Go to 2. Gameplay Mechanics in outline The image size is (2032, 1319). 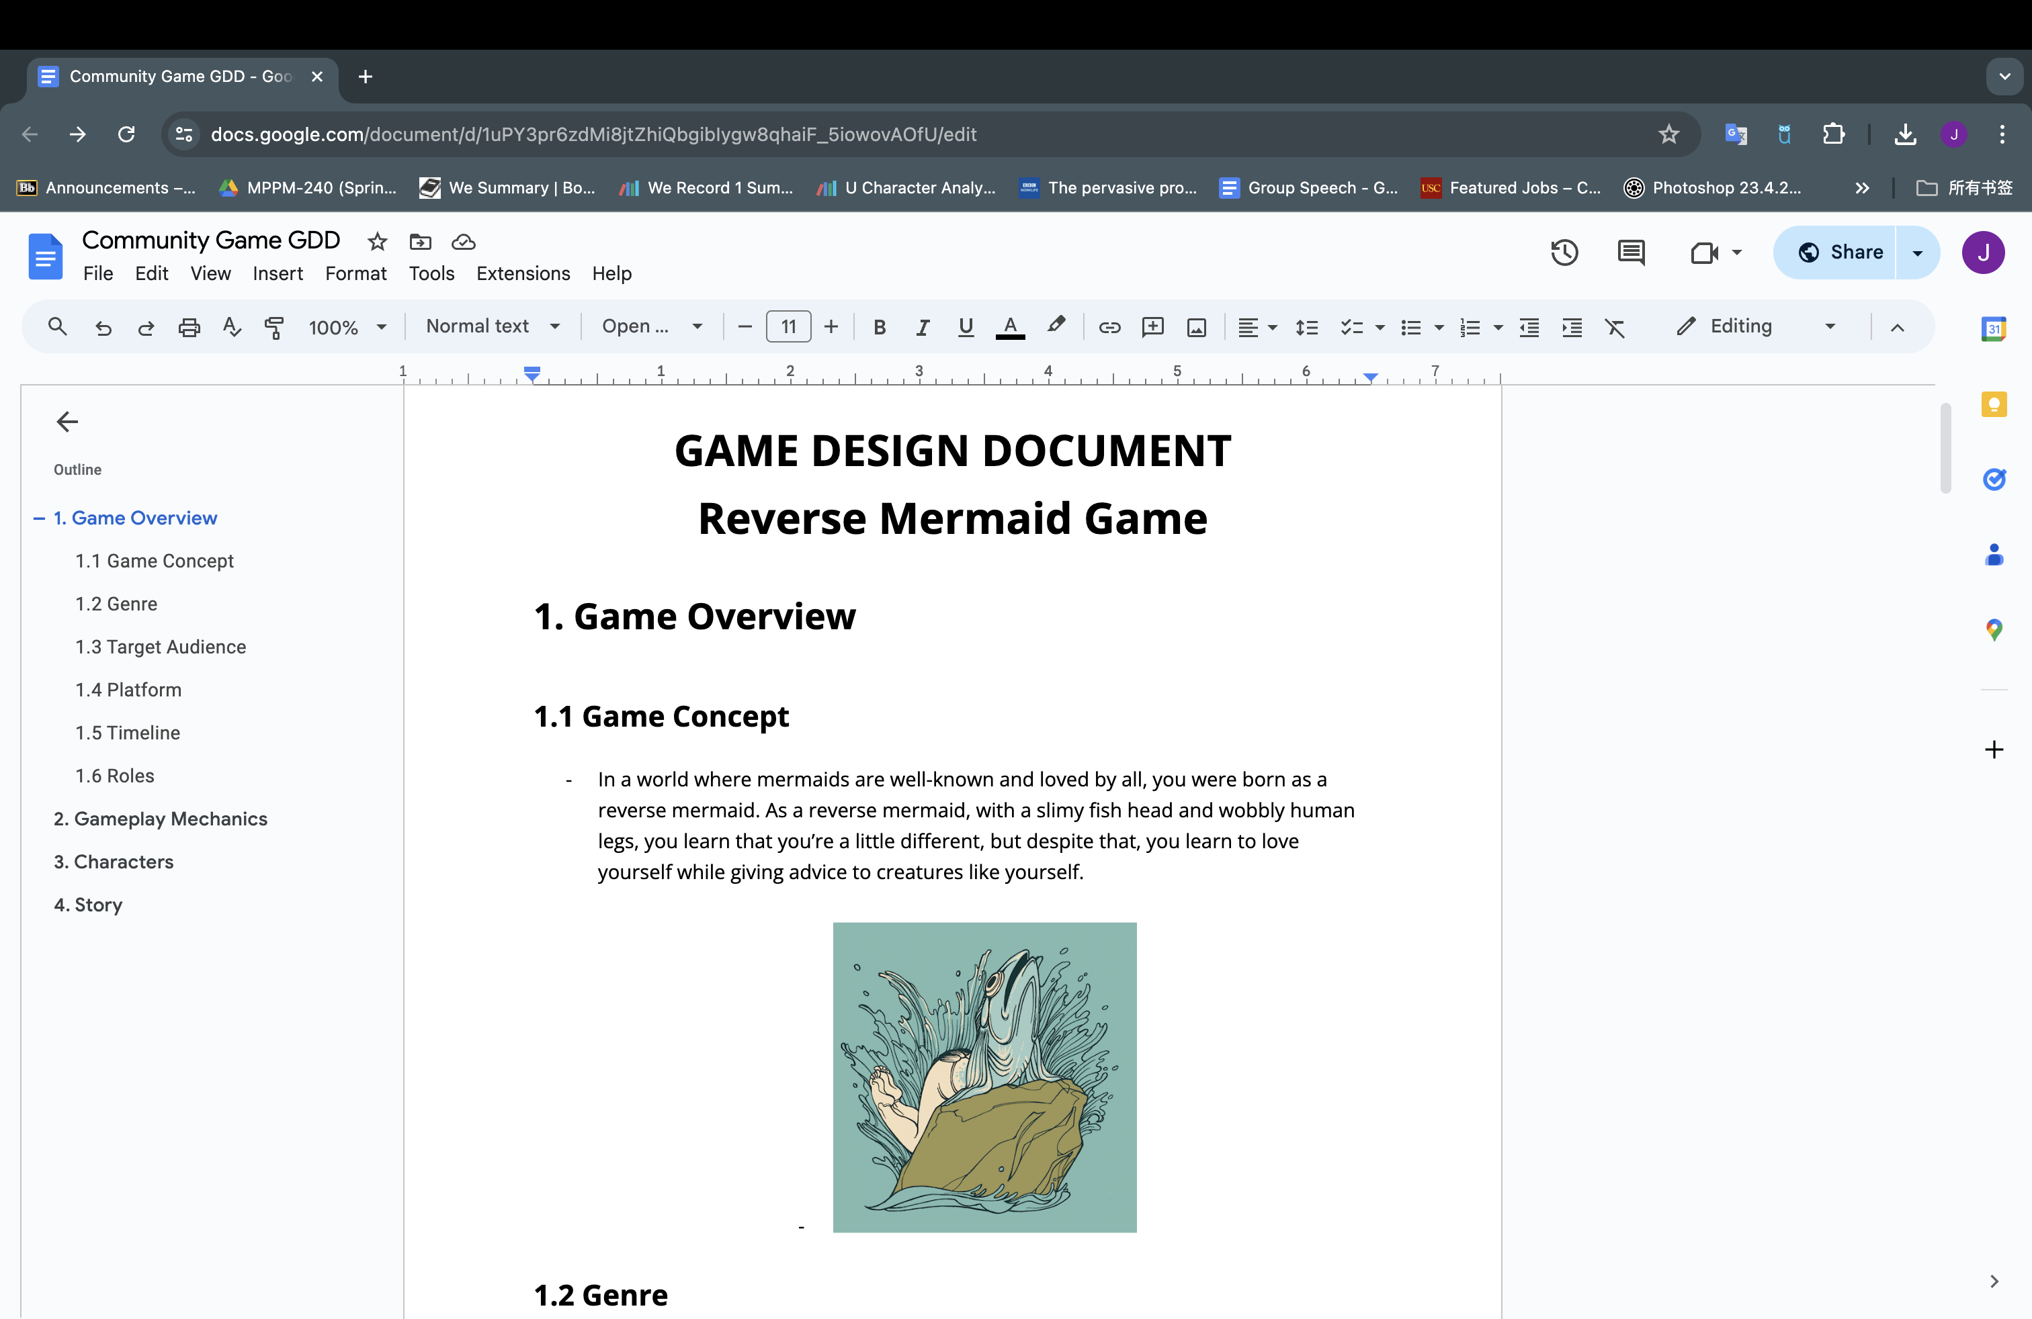[161, 818]
